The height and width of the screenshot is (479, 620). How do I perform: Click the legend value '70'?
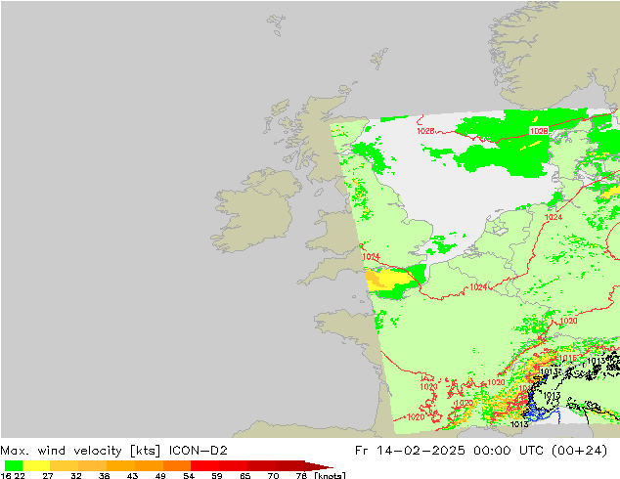[273, 475]
